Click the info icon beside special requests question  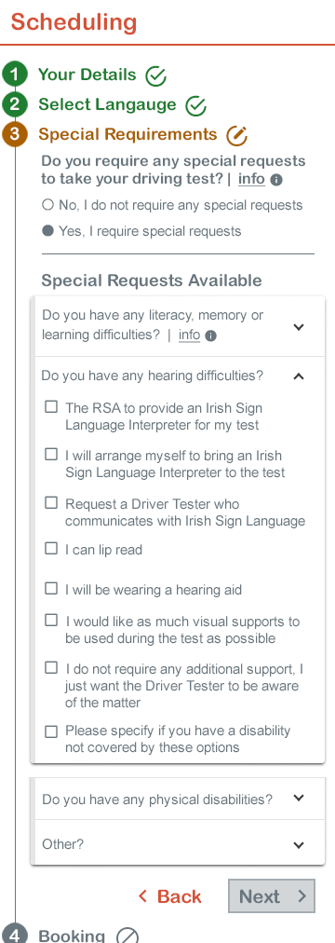[x=276, y=180]
